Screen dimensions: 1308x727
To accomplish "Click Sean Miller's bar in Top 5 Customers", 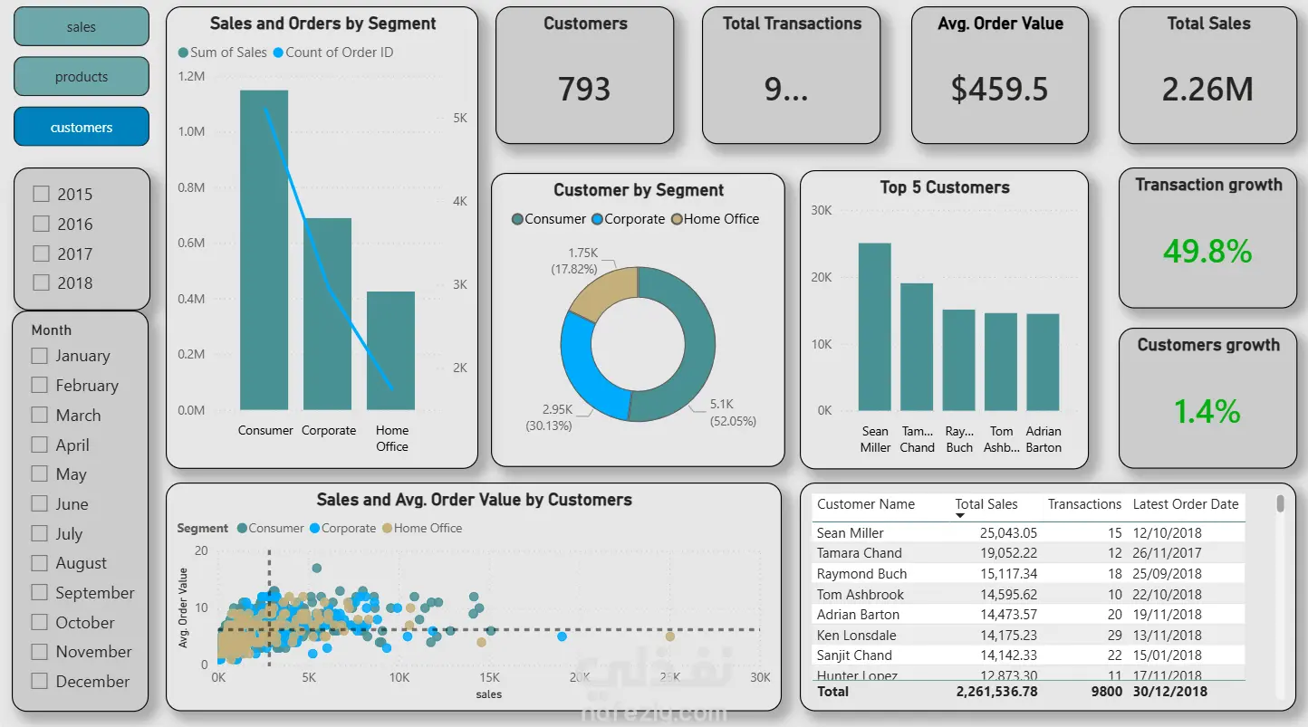I will point(875,327).
